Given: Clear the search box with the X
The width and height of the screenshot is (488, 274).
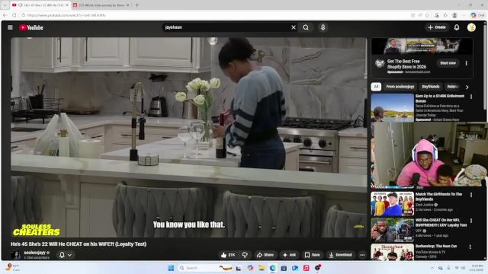Looking at the screenshot, I should pyautogui.click(x=294, y=27).
